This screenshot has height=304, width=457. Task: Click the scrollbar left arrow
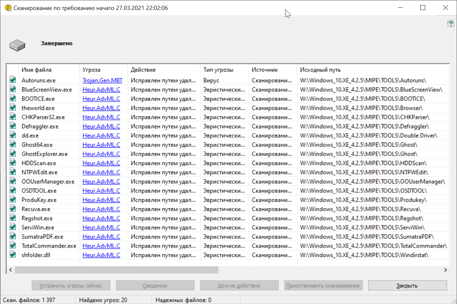click(11, 270)
